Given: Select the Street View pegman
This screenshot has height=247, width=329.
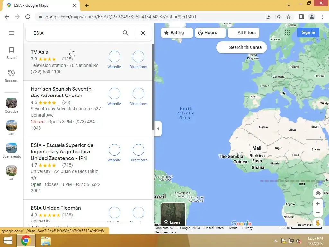Looking at the screenshot, I should [318, 223].
